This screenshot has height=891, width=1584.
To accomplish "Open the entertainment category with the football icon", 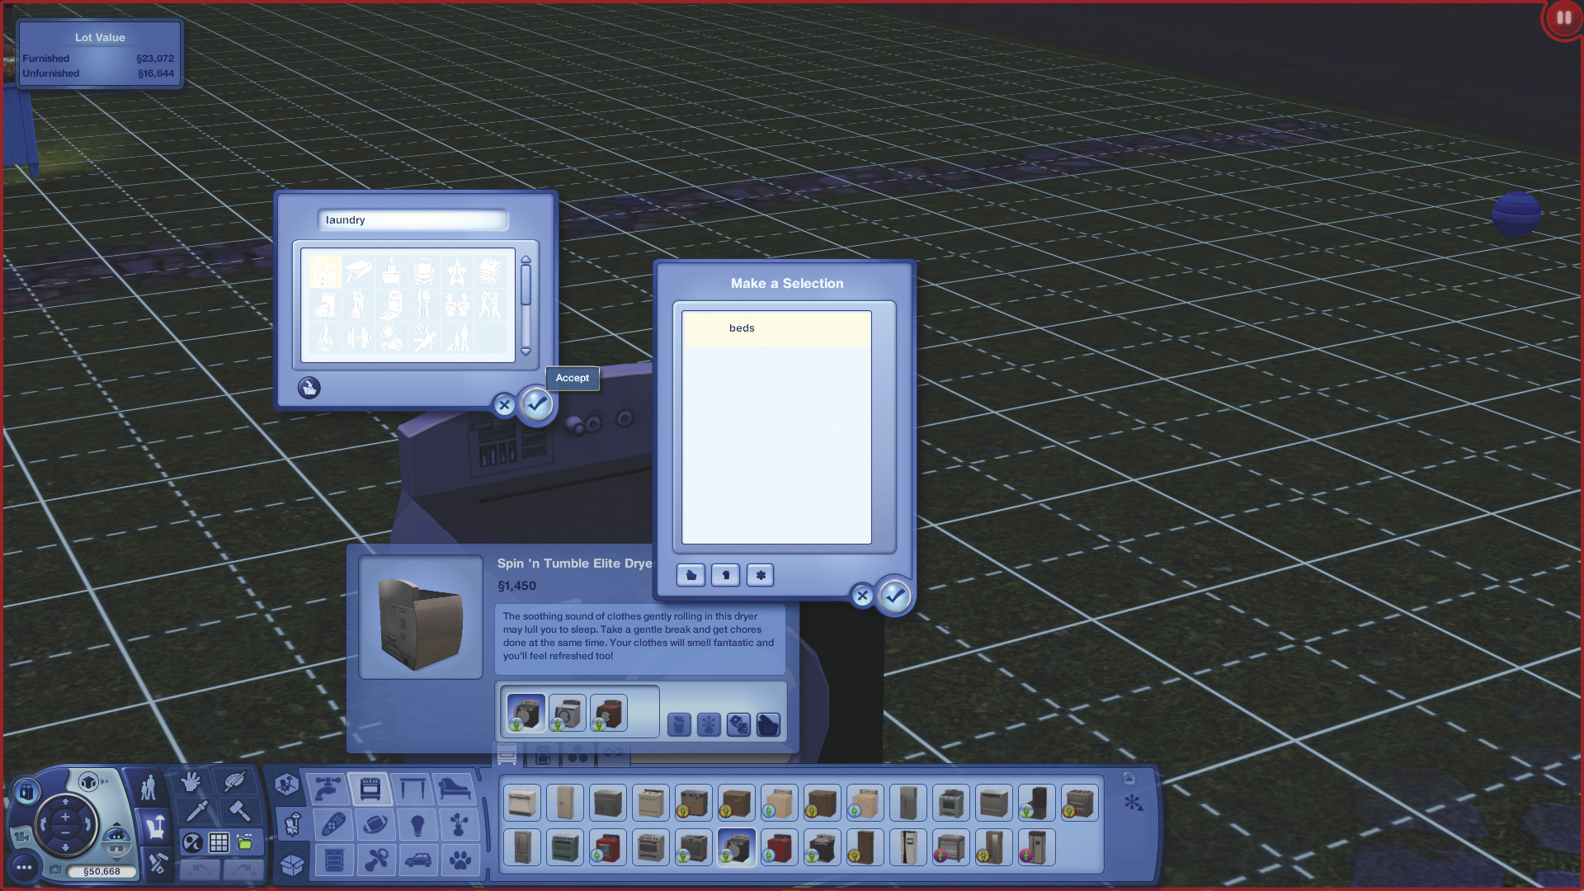I will pyautogui.click(x=375, y=824).
